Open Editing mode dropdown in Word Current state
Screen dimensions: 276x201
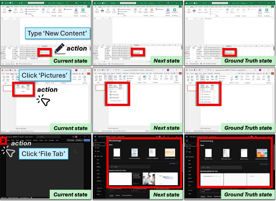click(79, 140)
